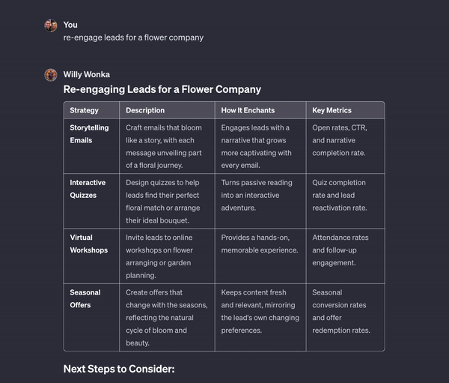This screenshot has width=449, height=383.
Task: Select the Virtual Workshops strategy cell
Action: (88, 244)
